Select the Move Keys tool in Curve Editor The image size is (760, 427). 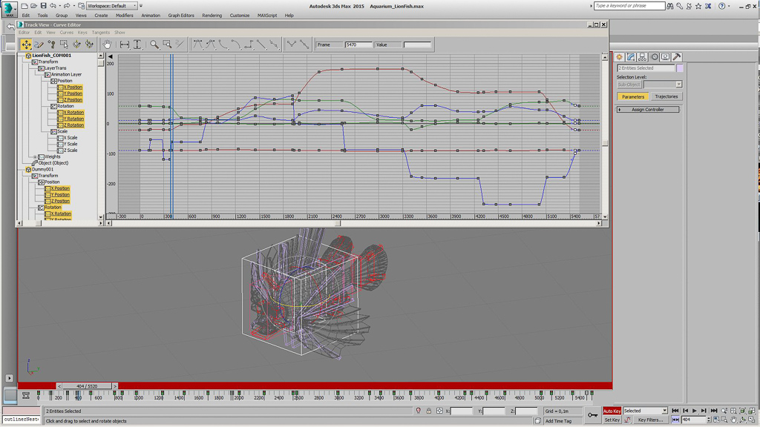tap(26, 44)
